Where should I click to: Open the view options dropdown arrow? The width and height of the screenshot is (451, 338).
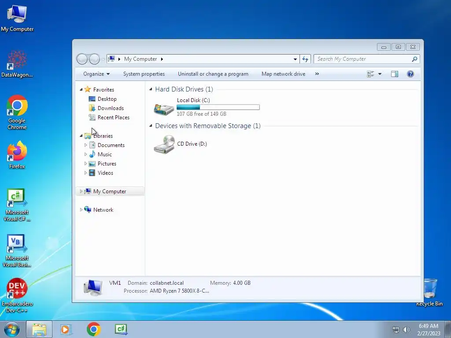[x=380, y=74]
